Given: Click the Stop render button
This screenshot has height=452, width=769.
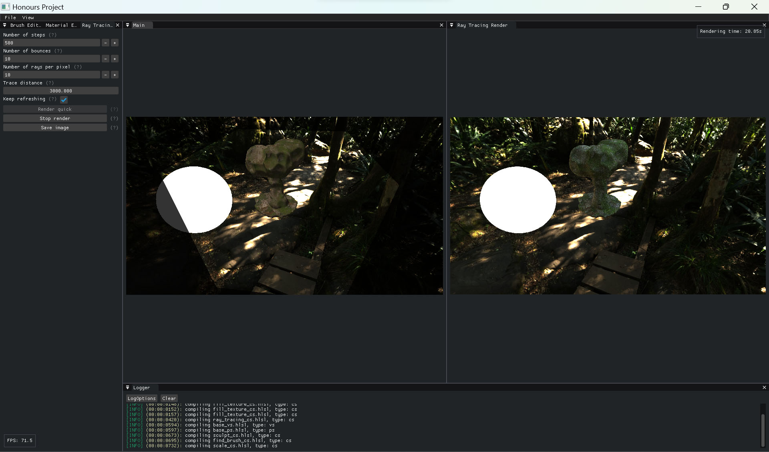Looking at the screenshot, I should tap(55, 118).
